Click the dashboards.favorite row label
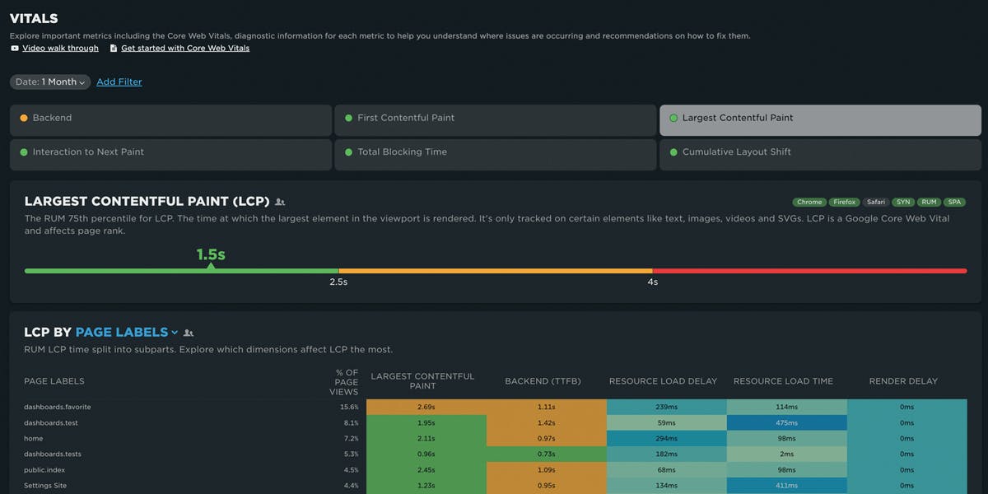This screenshot has height=494, width=988. [58, 407]
